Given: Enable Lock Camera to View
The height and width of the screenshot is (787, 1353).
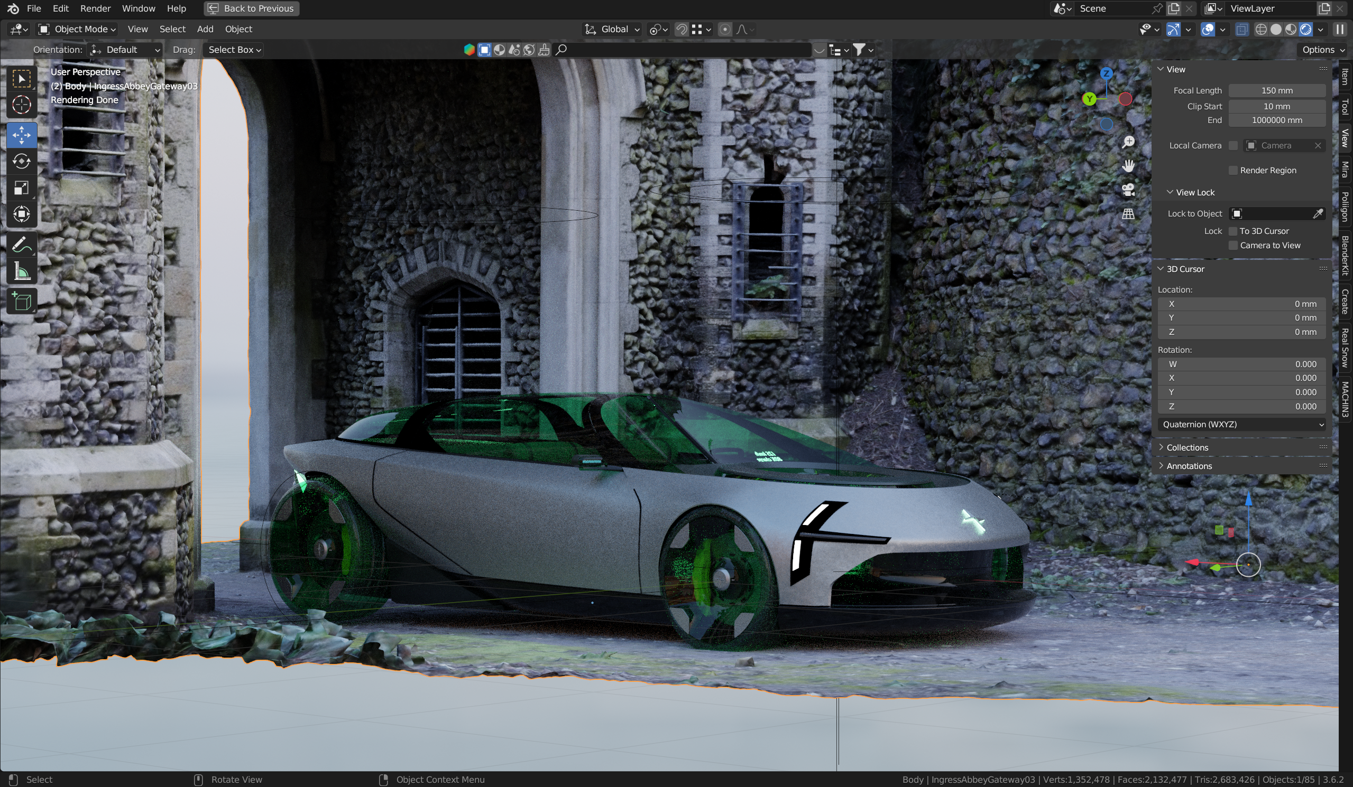Looking at the screenshot, I should tap(1234, 245).
